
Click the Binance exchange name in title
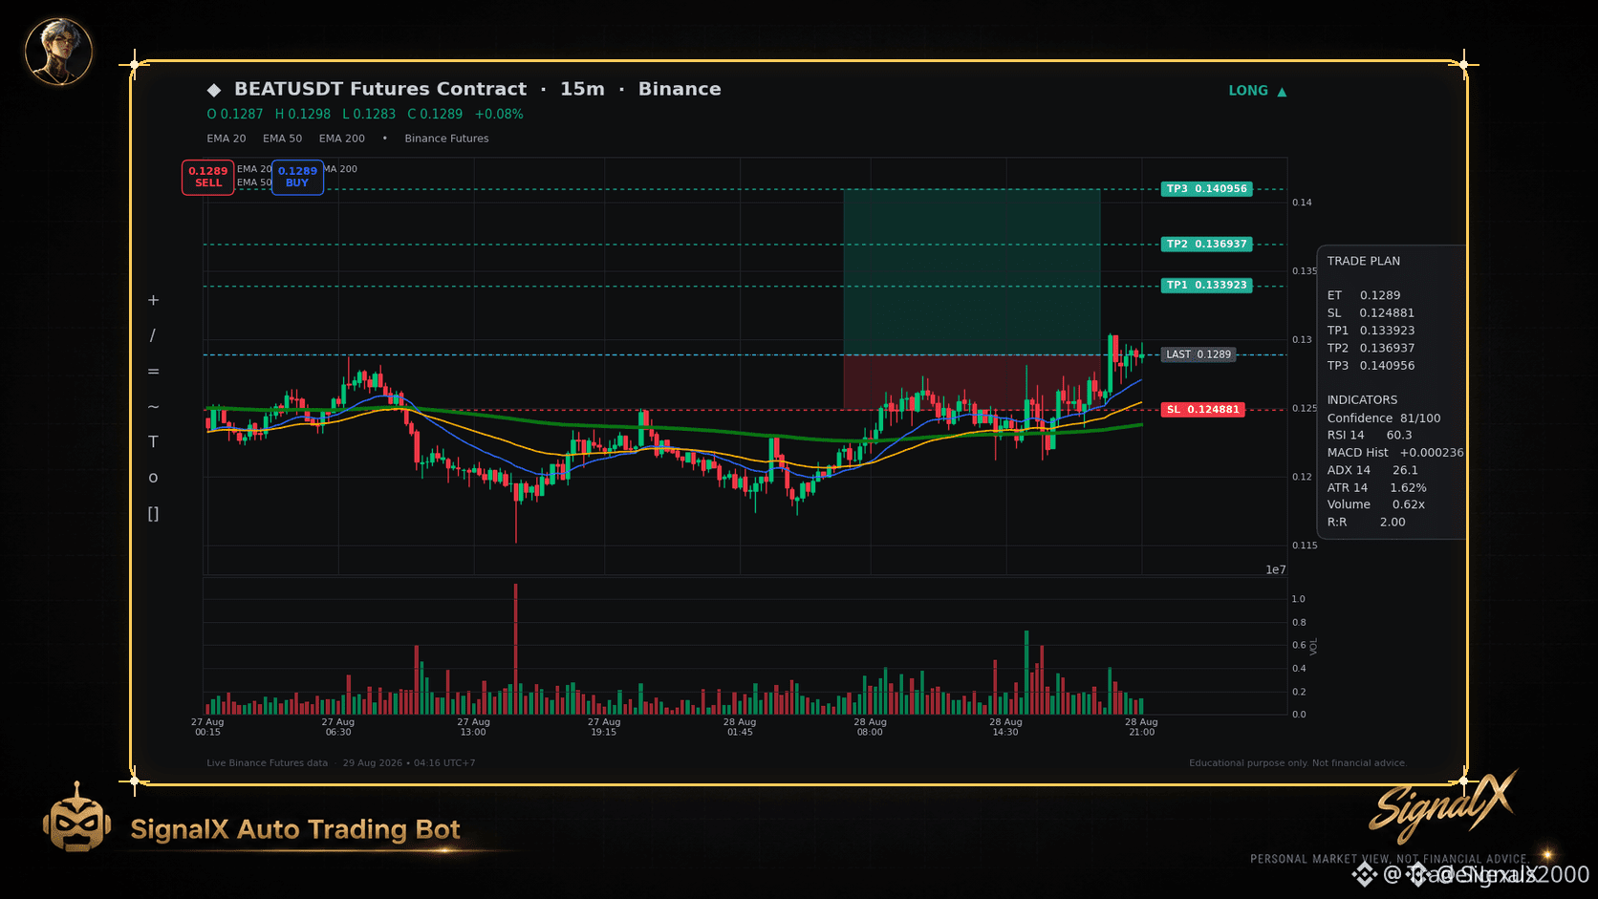[680, 89]
